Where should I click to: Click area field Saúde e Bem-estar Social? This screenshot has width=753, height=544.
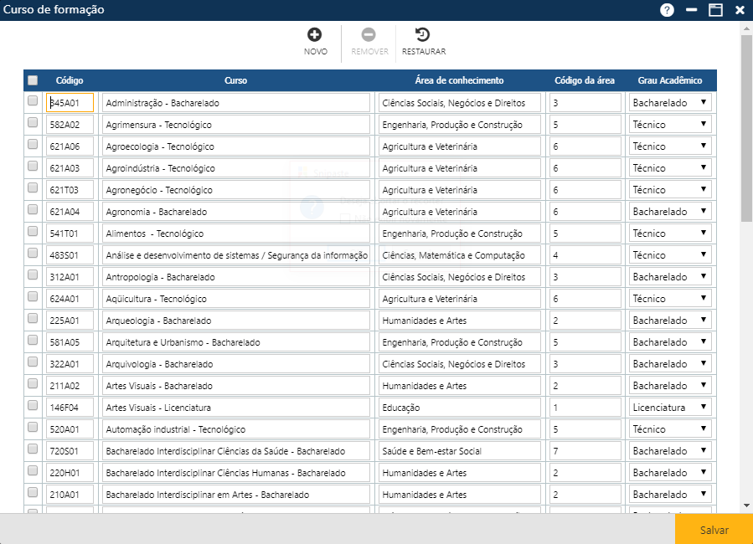tap(460, 451)
